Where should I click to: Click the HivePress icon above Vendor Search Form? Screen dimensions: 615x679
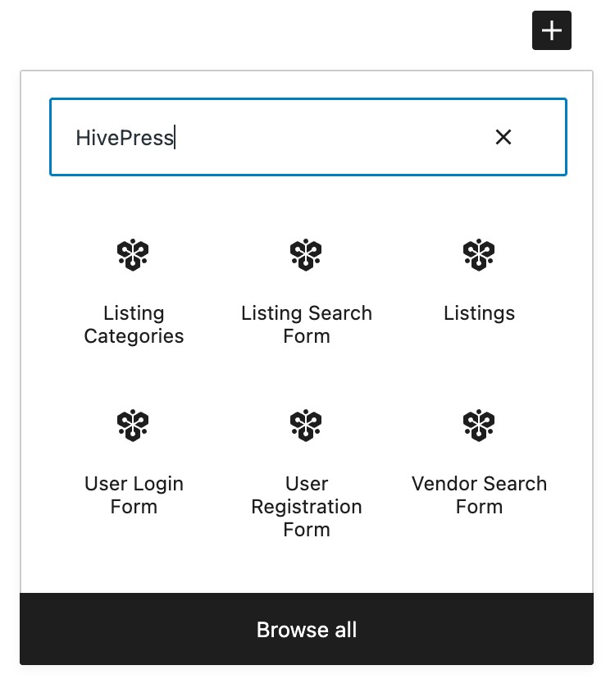[479, 425]
